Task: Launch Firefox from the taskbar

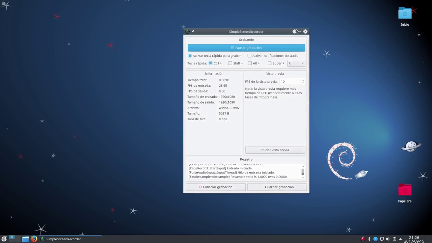Action: click(34, 239)
